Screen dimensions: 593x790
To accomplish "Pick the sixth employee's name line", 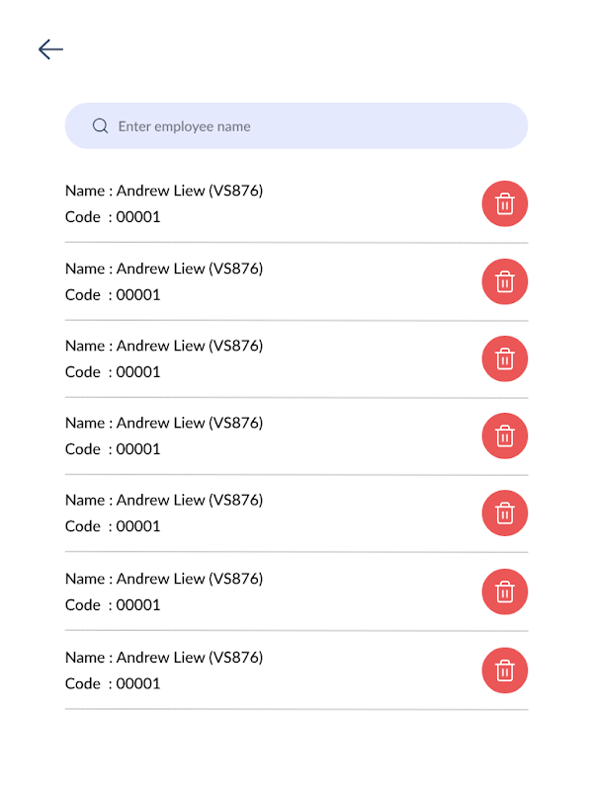I will click(164, 579).
